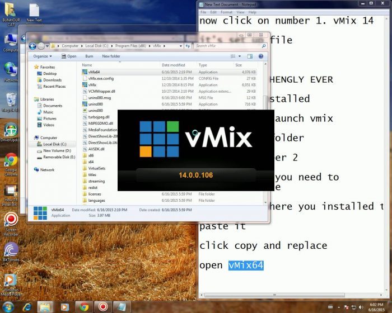Open the Organize dropdown menu
This screenshot has height=313, width=392.
coord(43,56)
